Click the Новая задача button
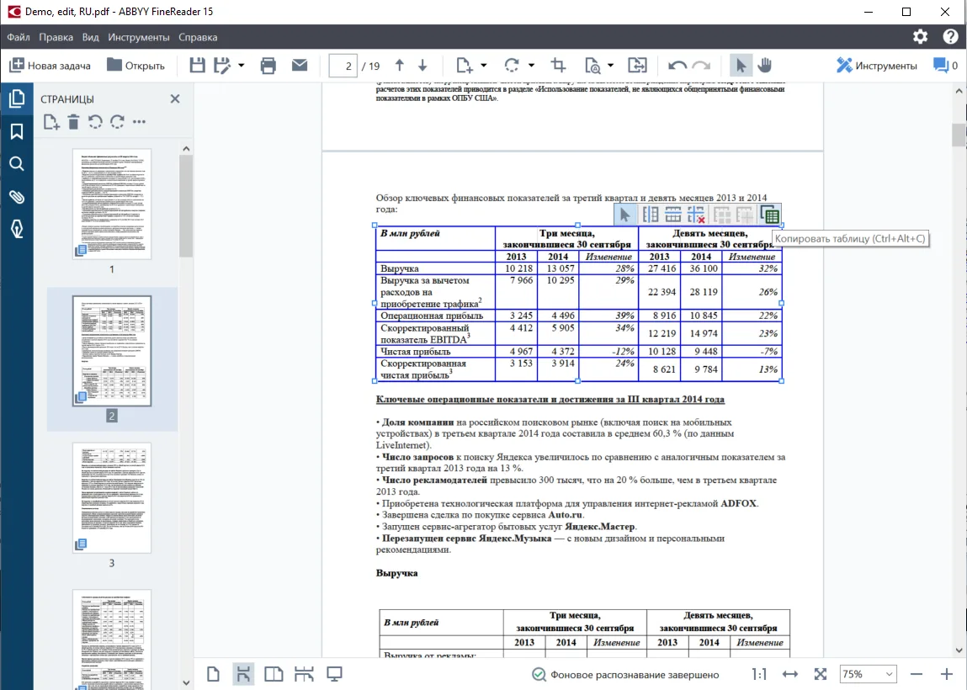 point(50,66)
